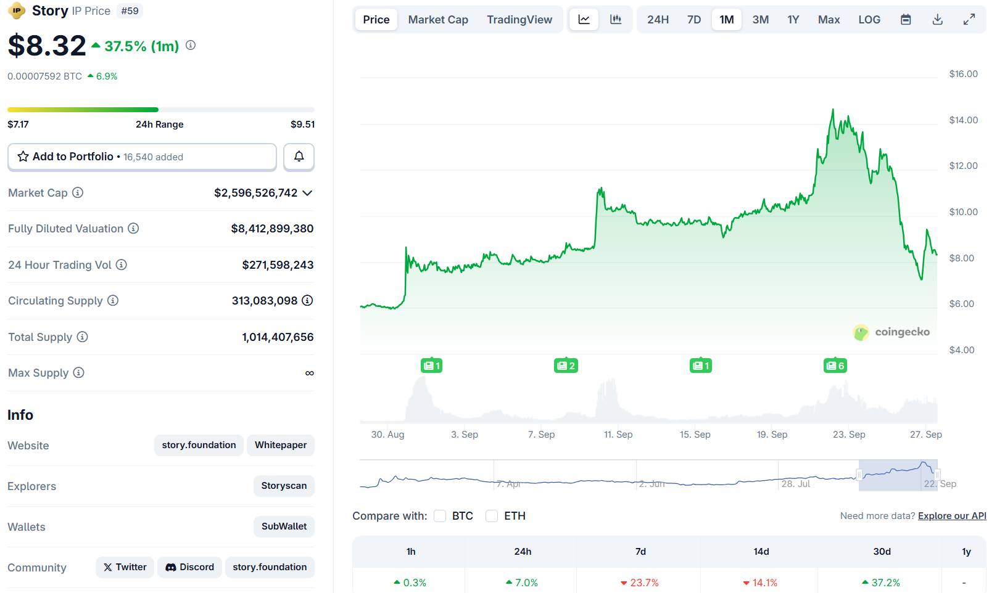Open Max Supply info icon

pyautogui.click(x=78, y=372)
